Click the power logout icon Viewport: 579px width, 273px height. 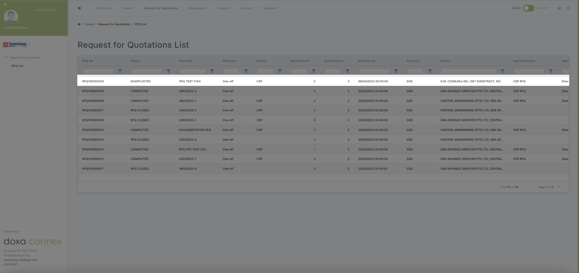click(x=568, y=8)
